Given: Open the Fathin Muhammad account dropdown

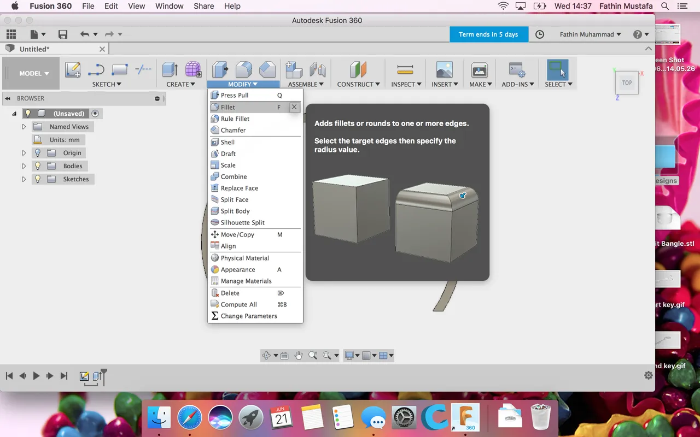Looking at the screenshot, I should 591,34.
